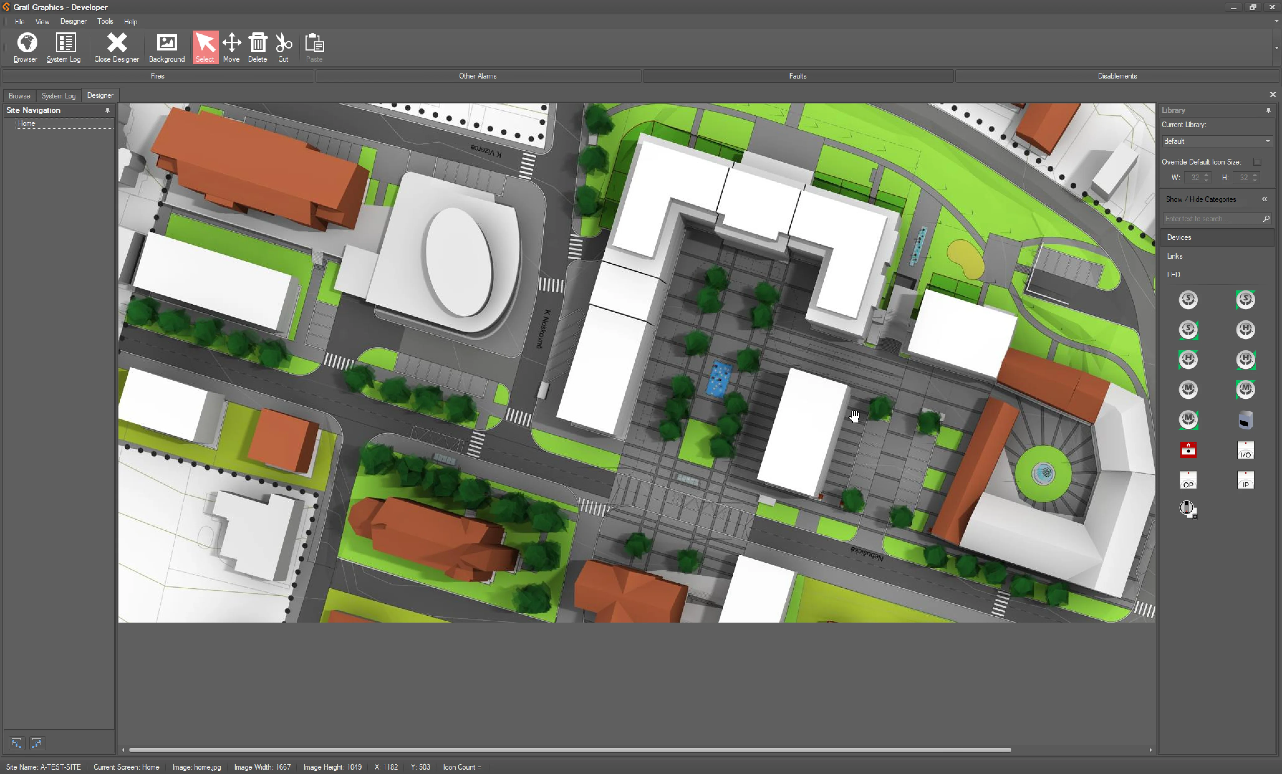Pick the red manual call point device
The width and height of the screenshot is (1282, 774).
click(1188, 449)
